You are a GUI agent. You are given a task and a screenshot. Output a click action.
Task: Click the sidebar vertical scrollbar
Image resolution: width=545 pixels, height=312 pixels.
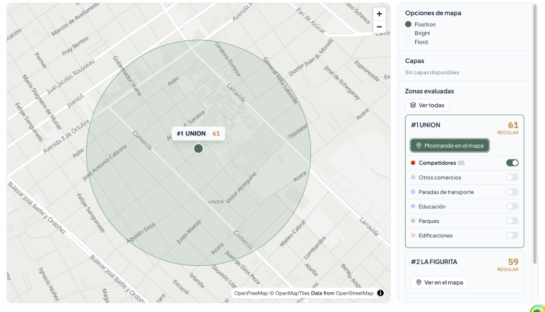click(x=535, y=133)
